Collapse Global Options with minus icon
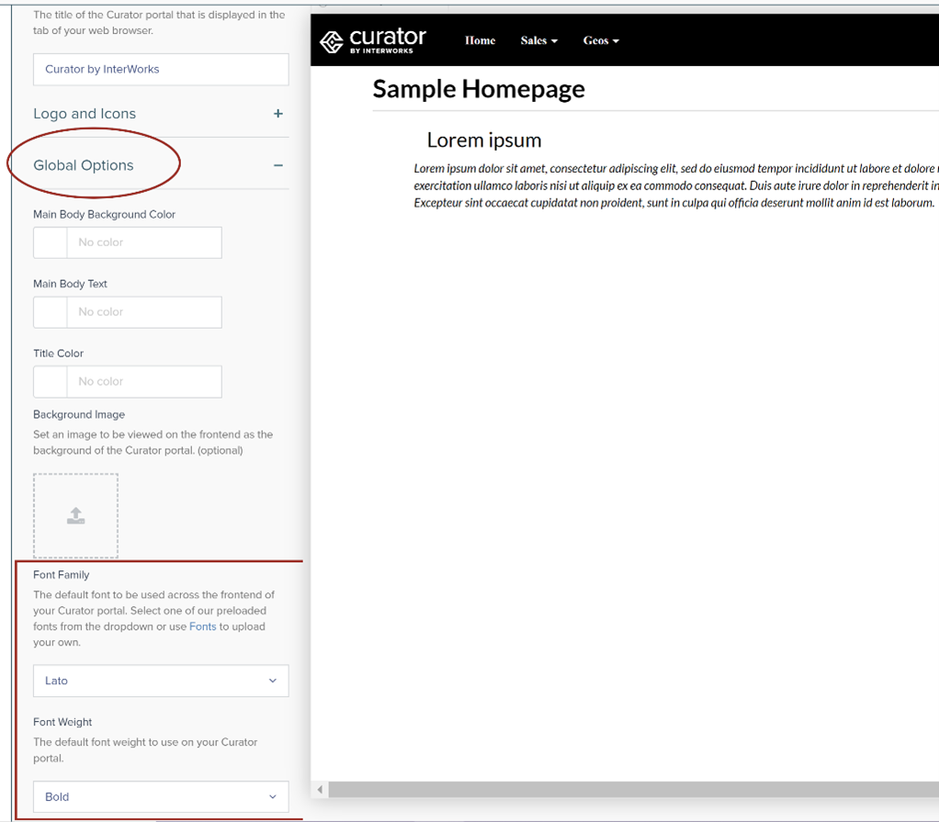The width and height of the screenshot is (939, 822). click(x=277, y=165)
